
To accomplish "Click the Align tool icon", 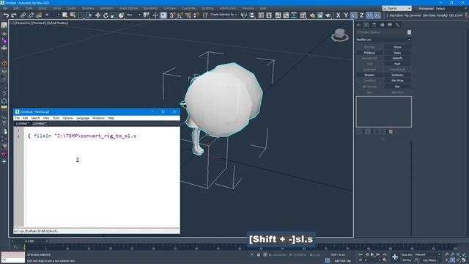I will [252, 15].
